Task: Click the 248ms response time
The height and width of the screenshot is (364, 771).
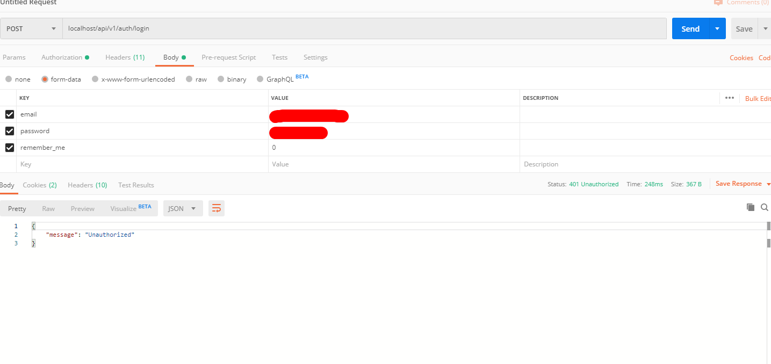Action: click(x=653, y=184)
